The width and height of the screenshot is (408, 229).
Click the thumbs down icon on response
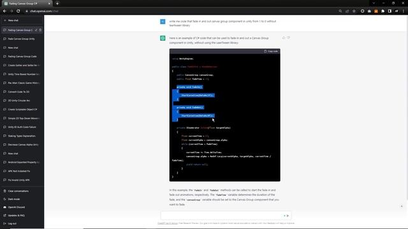tap(288, 38)
